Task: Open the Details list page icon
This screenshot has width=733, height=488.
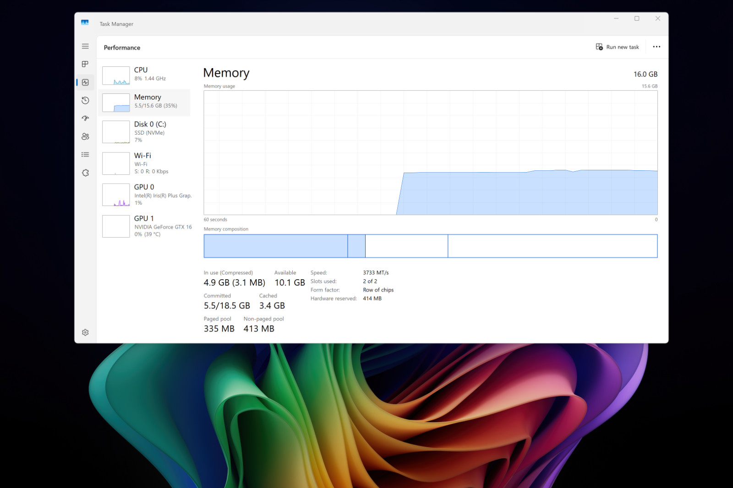Action: tap(85, 155)
